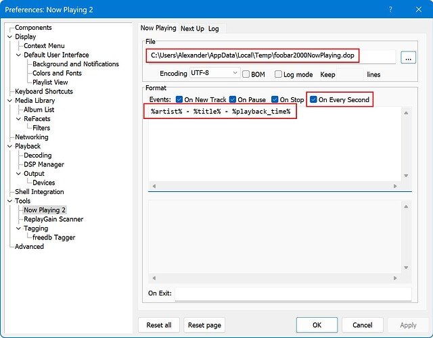
Task: Select the freedb Tagger page
Action: point(53,237)
